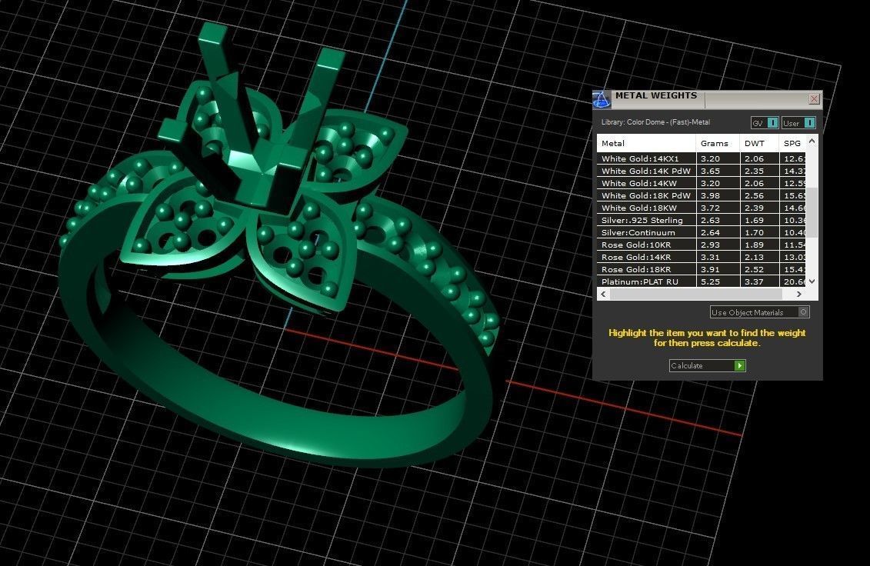This screenshot has height=566, width=870.
Task: Click the Metal column header
Action: point(646,143)
